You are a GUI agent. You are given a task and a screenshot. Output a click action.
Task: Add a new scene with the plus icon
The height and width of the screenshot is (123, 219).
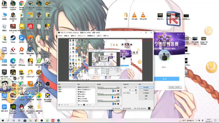pyautogui.click(x=59, y=105)
